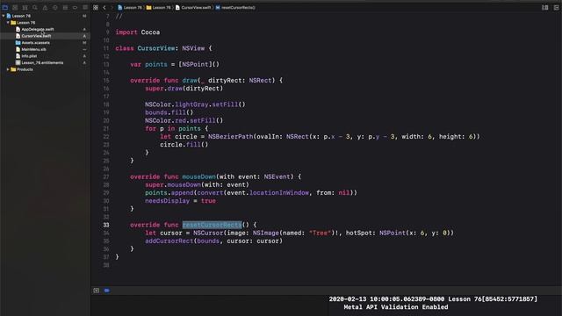The height and width of the screenshot is (316, 562).
Task: Open the Symbol navigator
Action: 25,7
